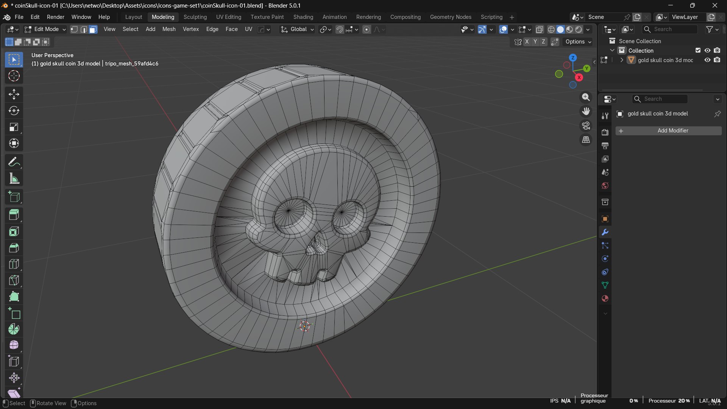Select the Spin tool
The width and height of the screenshot is (727, 409).
[x=14, y=329]
